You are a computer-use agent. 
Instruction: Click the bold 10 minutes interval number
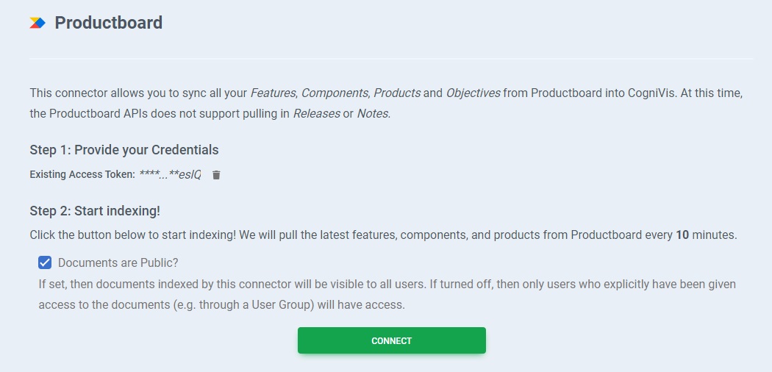[x=682, y=235]
